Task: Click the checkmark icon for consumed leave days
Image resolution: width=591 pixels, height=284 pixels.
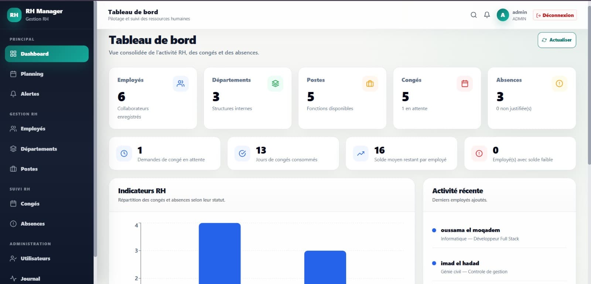Action: [242, 153]
